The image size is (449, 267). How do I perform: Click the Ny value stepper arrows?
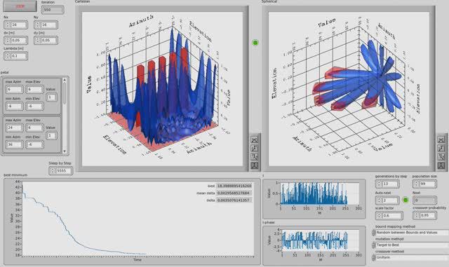(x=37, y=25)
